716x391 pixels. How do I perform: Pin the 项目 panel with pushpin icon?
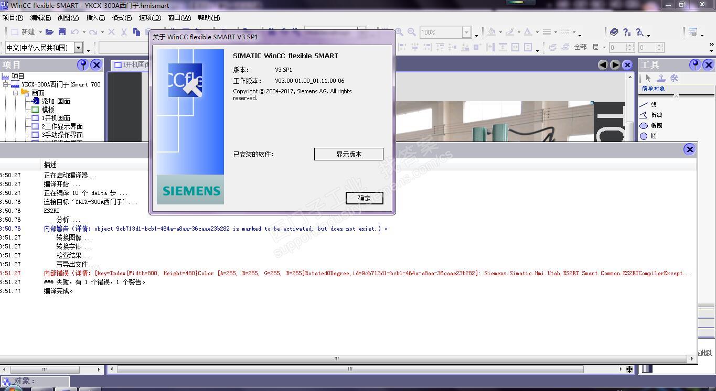[x=82, y=64]
